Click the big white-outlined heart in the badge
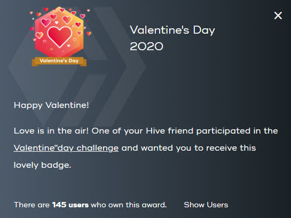 click(60, 37)
